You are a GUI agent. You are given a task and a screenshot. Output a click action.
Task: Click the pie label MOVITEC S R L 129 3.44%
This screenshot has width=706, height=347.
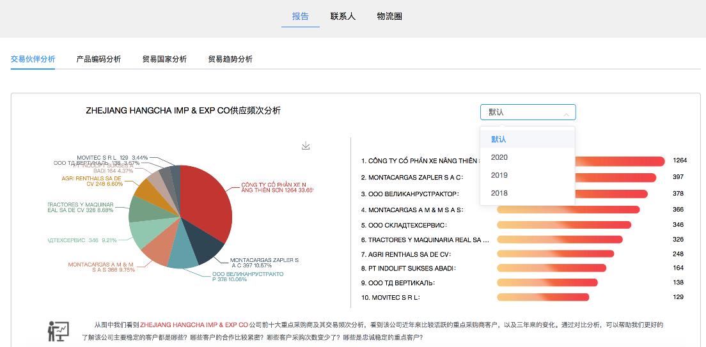(112, 157)
